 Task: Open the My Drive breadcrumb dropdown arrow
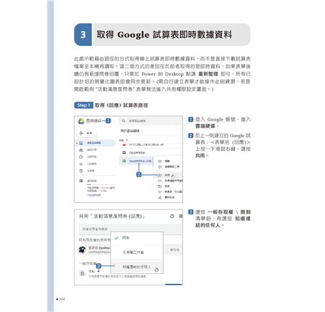point(142,131)
